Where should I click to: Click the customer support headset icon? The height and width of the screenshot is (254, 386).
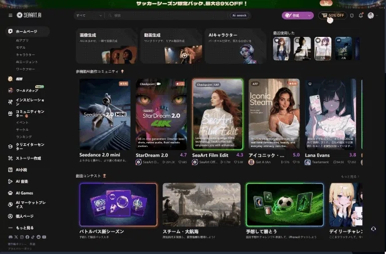click(x=373, y=229)
